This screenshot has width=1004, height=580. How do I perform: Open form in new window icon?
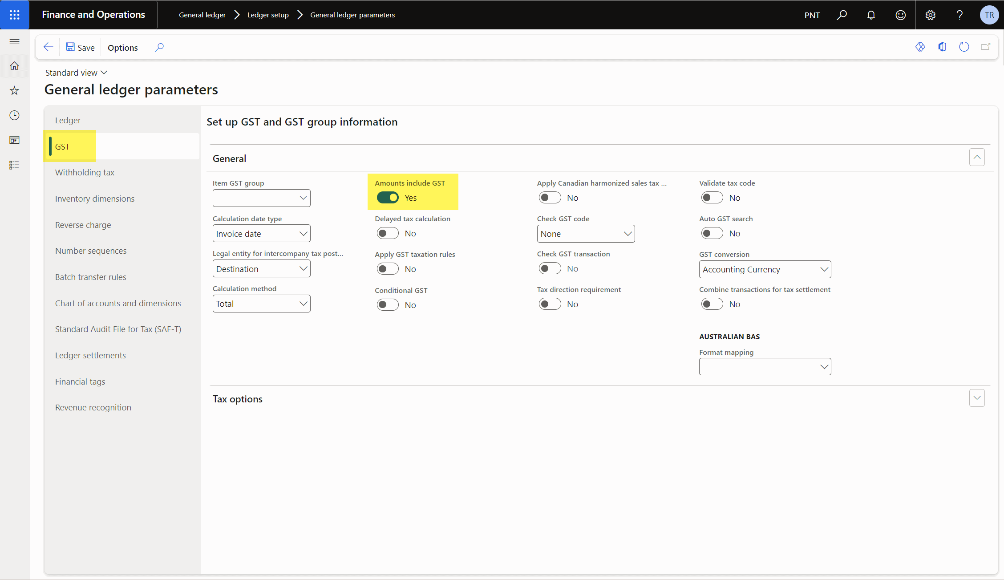click(x=986, y=47)
